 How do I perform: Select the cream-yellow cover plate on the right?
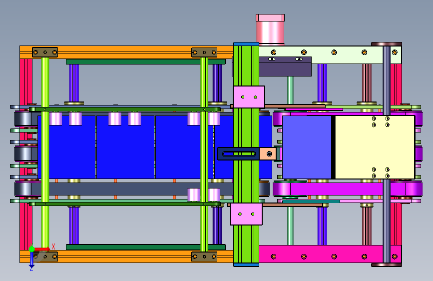point(375,147)
